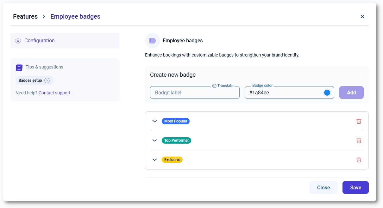The height and width of the screenshot is (208, 383).
Task: Close the Employee badges dialog with X
Action: 362,16
